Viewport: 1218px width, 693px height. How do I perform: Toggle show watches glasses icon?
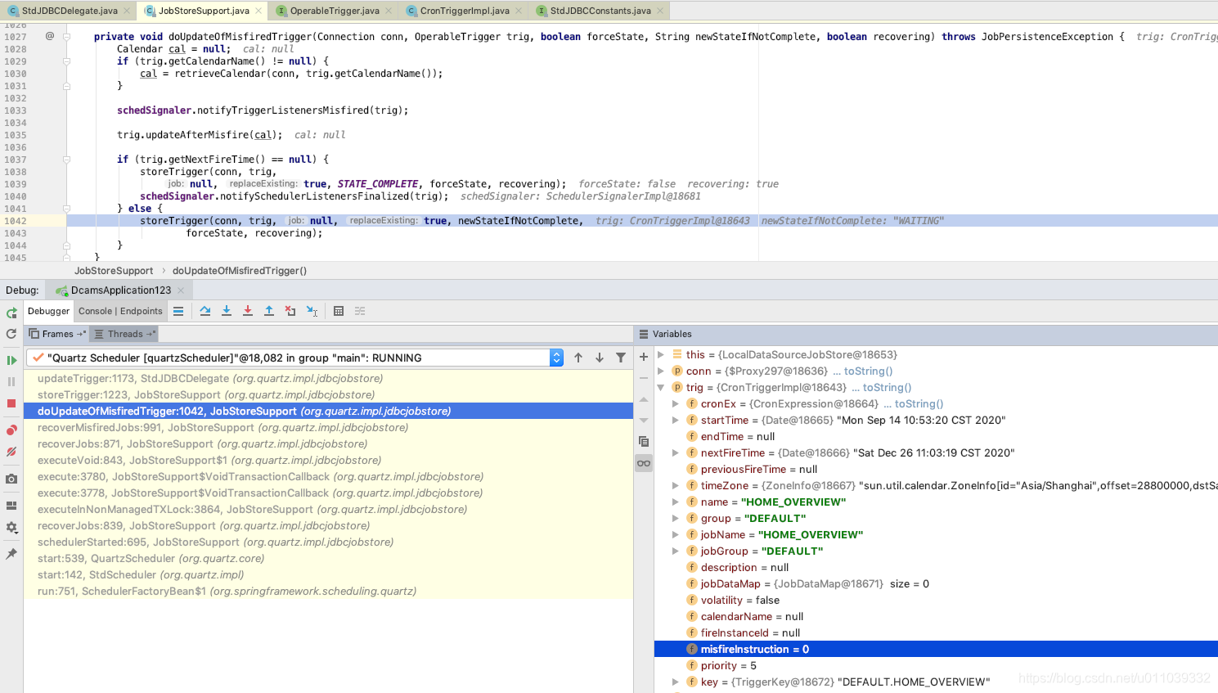(x=644, y=463)
